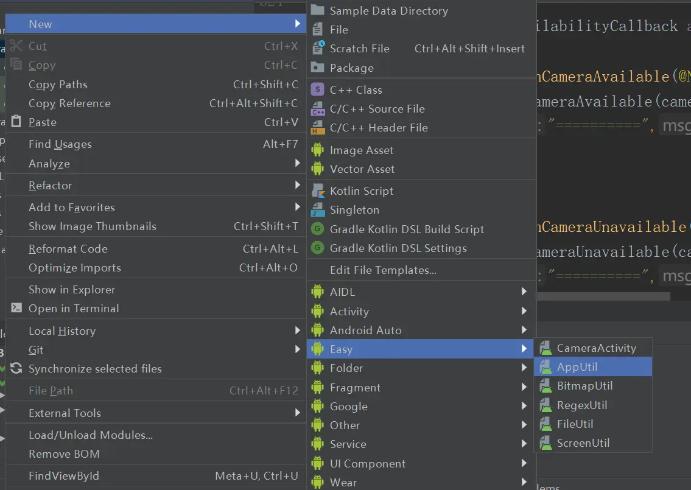Image resolution: width=691 pixels, height=490 pixels.
Task: Expand the Fragment submenu arrow
Action: 524,387
